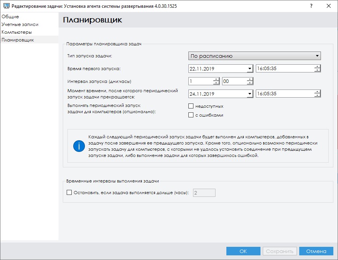Image resolution: width=338 pixels, height=260 pixels.
Task: Click the info paragraph starting Каждый следующий
Action: click(x=203, y=146)
